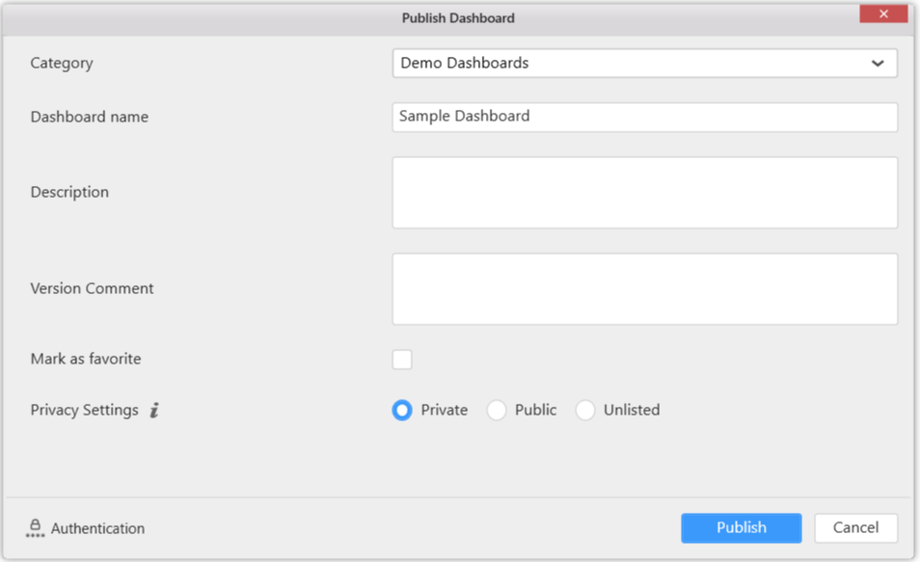This screenshot has height=562, width=920.
Task: Click inside the Description text area
Action: pyautogui.click(x=644, y=193)
